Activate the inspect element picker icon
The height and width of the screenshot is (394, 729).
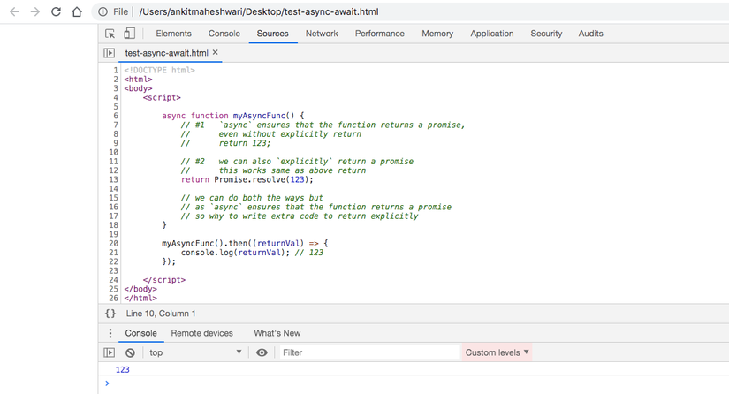[110, 34]
